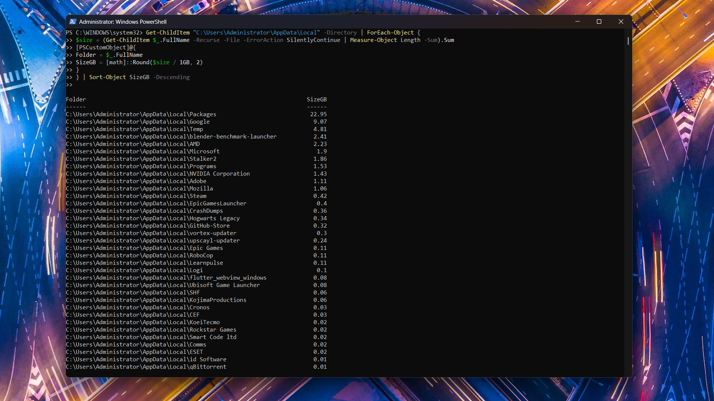Viewport: 714px width, 401px height.
Task: Select the blender-benchmark-launcher folder path
Action: [171, 137]
